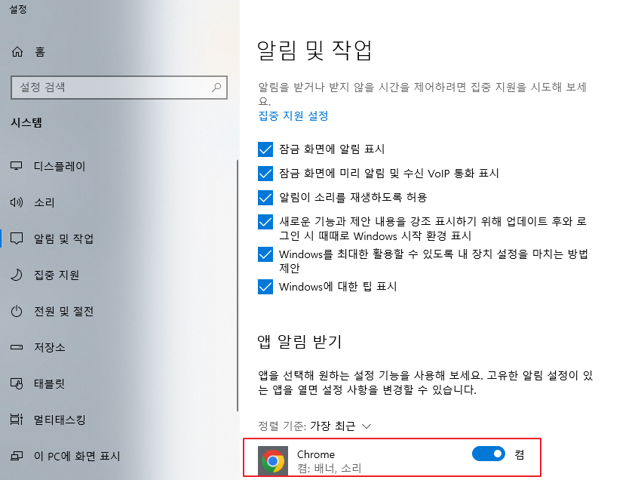
Task: Uncheck 내 장치 설정을 마치는 방법 제안 checkbox
Action: point(265,254)
